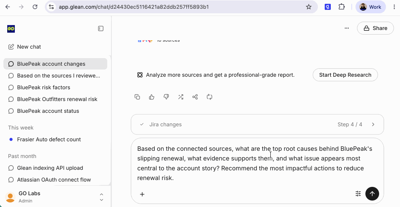Collapse the sidebar panel
400x207 pixels.
point(101,28)
